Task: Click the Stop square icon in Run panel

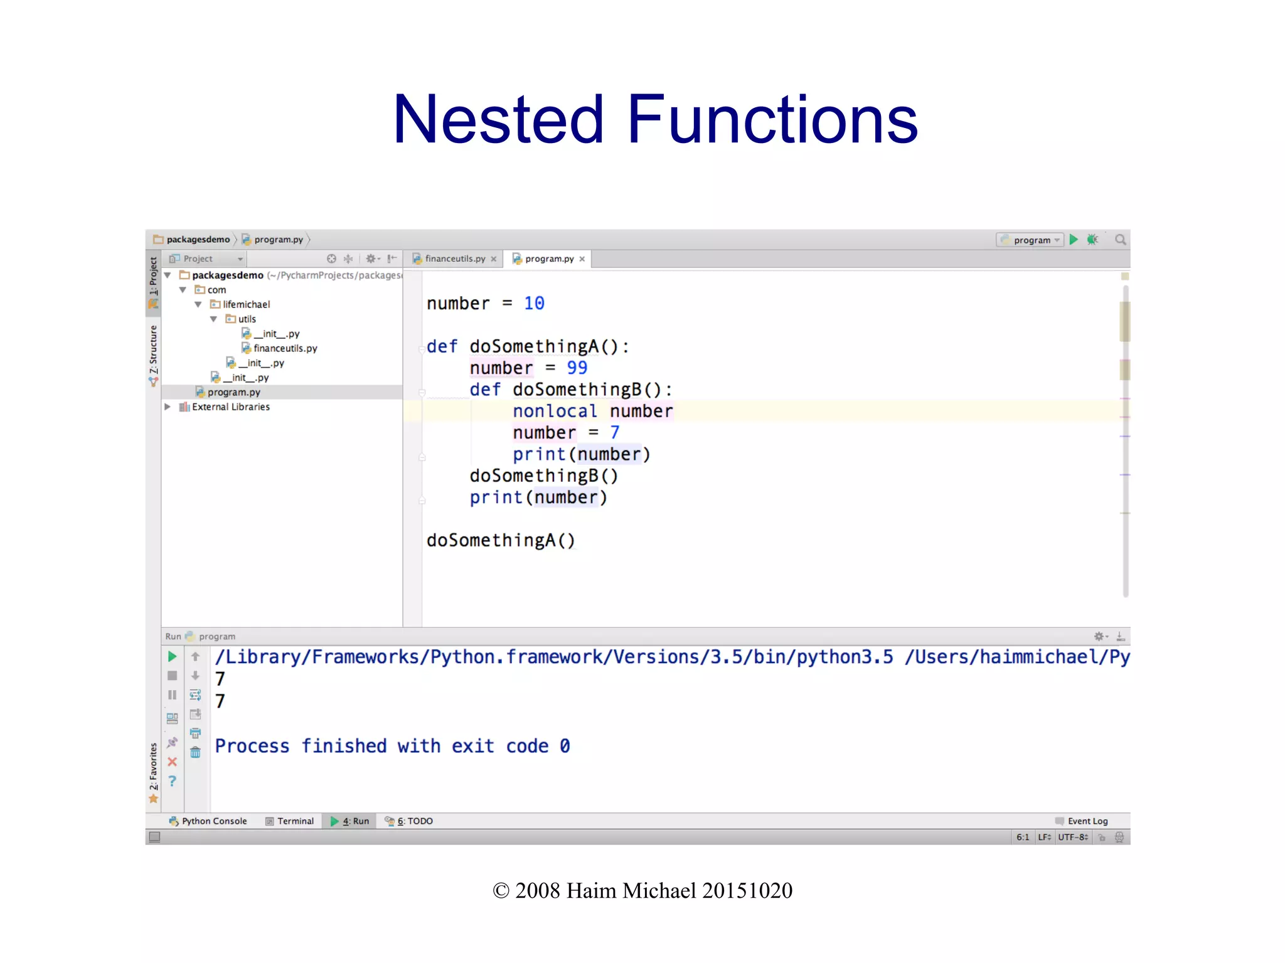Action: point(173,676)
